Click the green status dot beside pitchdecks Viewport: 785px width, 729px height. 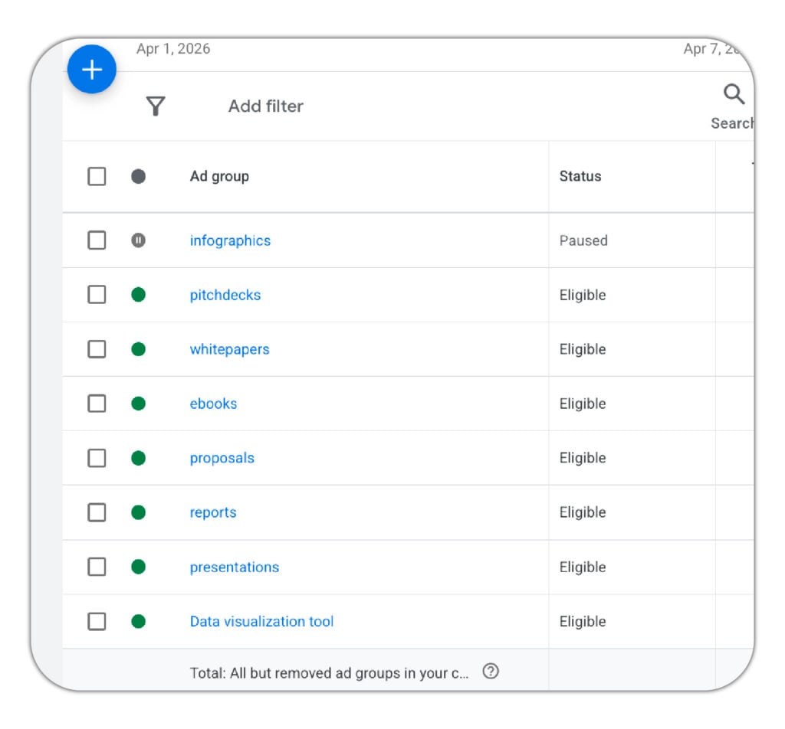(138, 295)
